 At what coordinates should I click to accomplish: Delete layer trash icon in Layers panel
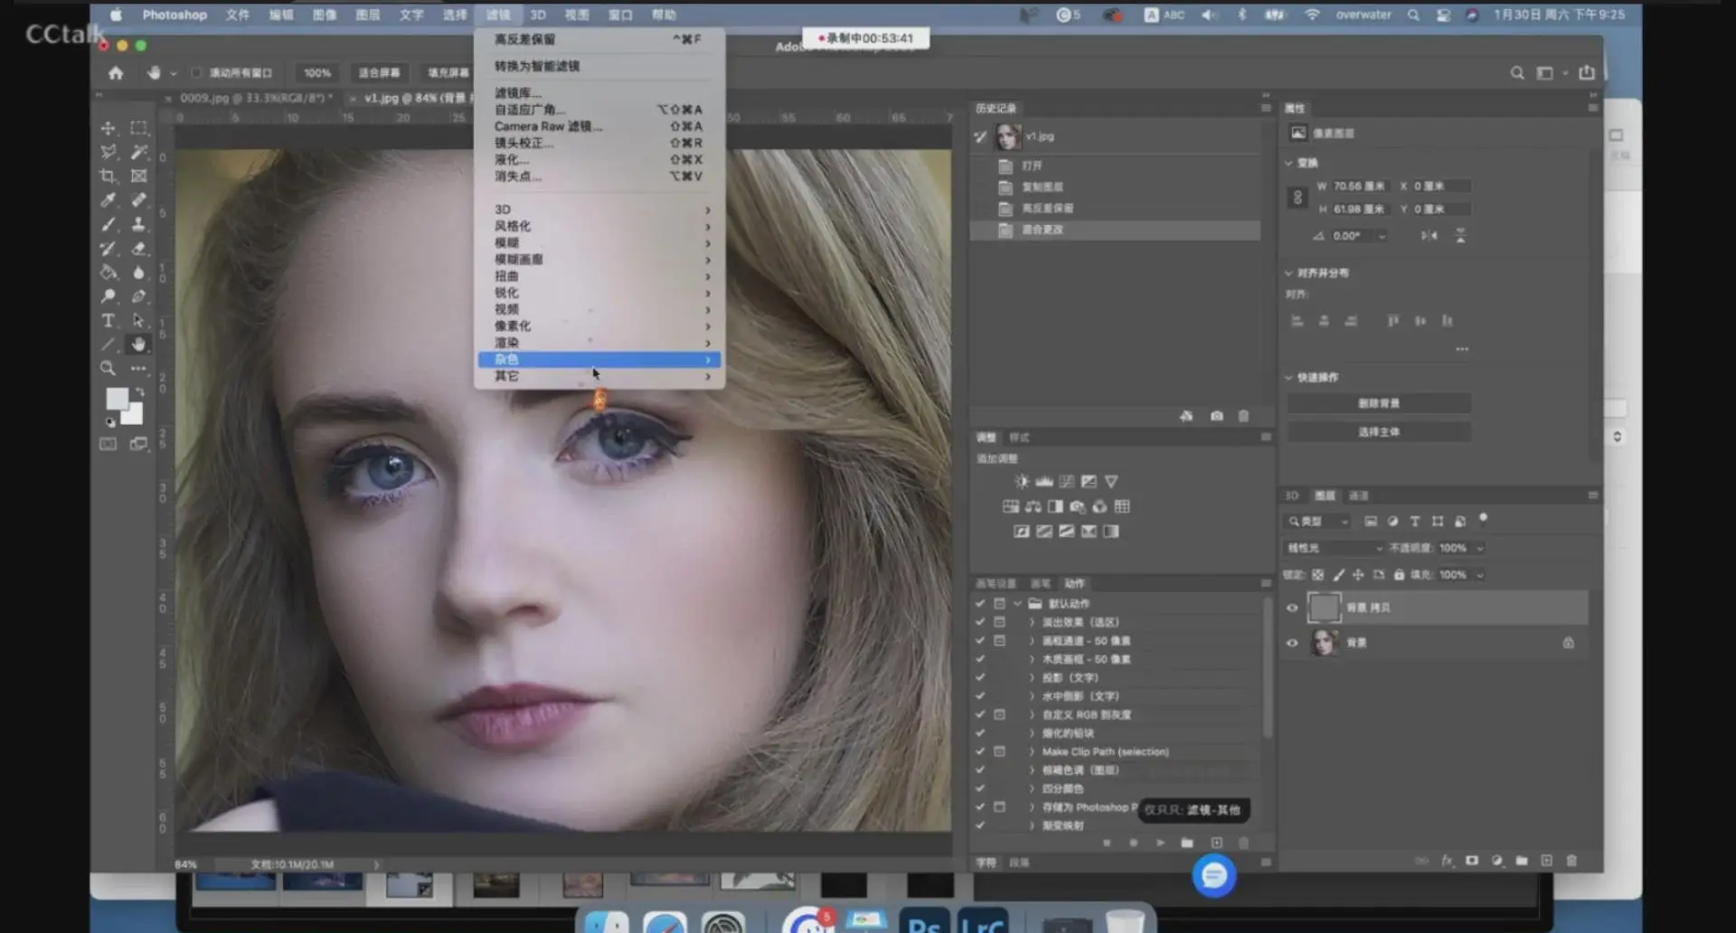pyautogui.click(x=1571, y=861)
